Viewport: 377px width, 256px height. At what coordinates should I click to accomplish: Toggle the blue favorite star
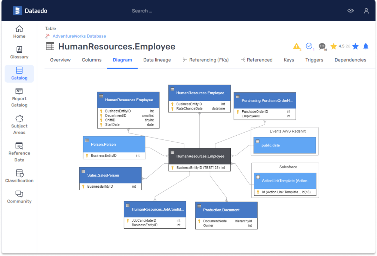pyautogui.click(x=355, y=46)
